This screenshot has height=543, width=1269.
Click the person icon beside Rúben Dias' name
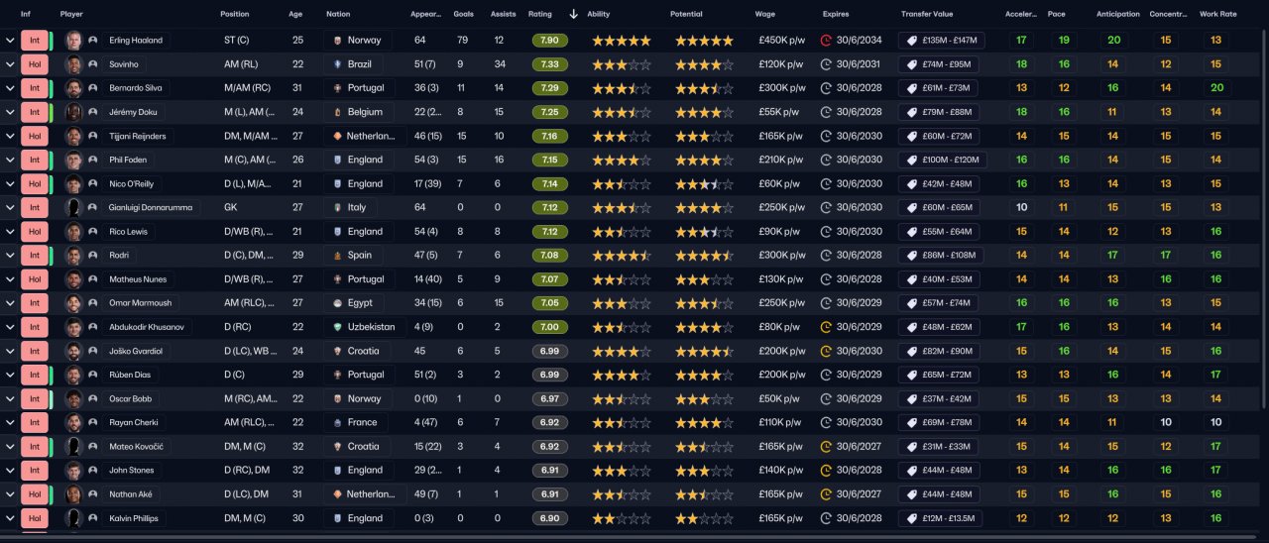(93, 375)
